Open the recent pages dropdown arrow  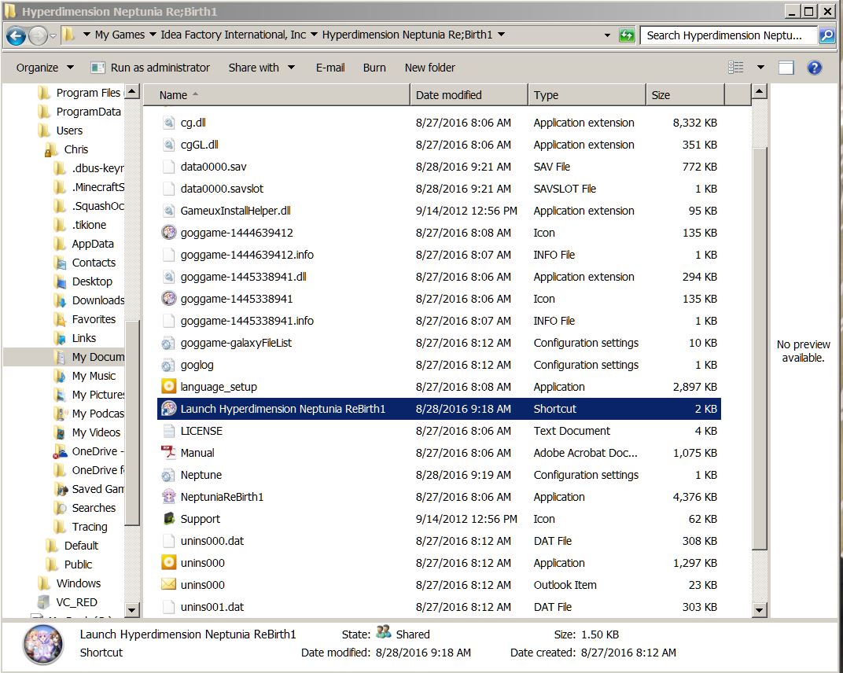click(x=53, y=36)
